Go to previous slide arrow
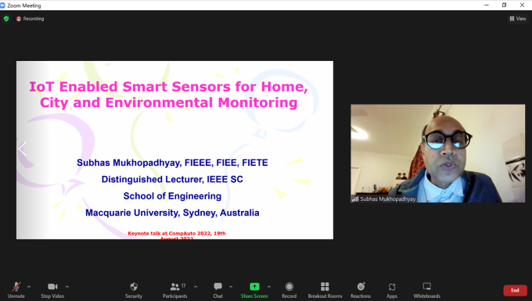The width and height of the screenshot is (532, 301). [x=23, y=149]
